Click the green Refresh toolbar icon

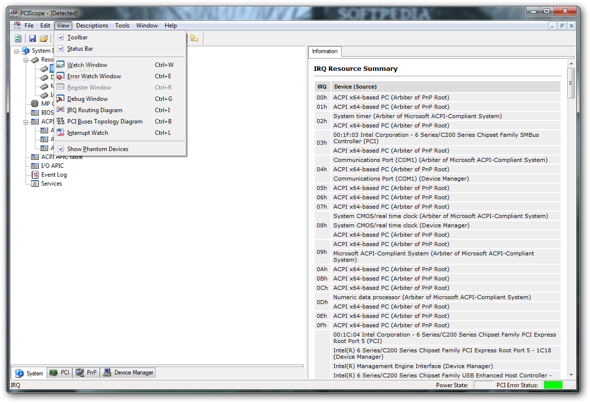(x=18, y=38)
